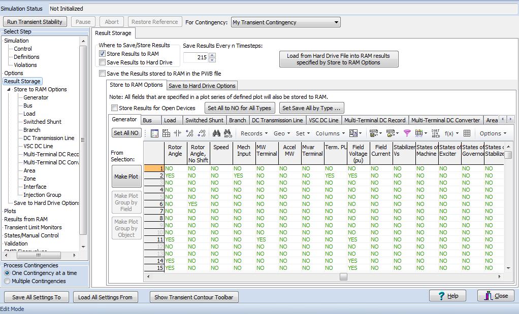
Task: Open the Set dropdown menu
Action: [303, 133]
